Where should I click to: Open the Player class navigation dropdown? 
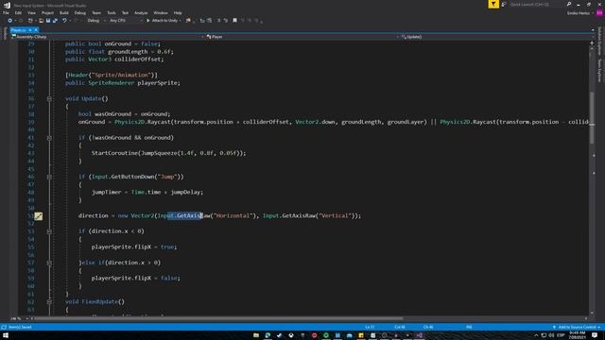(302, 37)
